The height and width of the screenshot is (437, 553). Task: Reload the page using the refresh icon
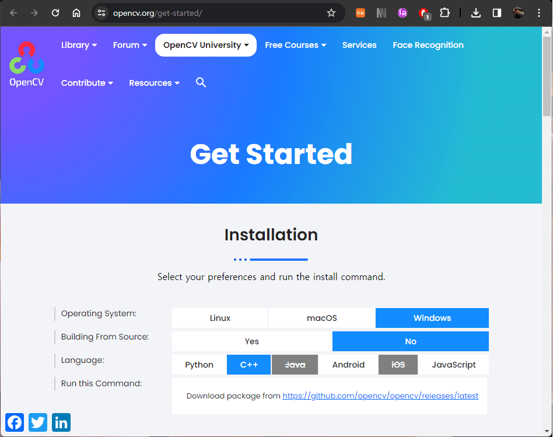pos(55,13)
